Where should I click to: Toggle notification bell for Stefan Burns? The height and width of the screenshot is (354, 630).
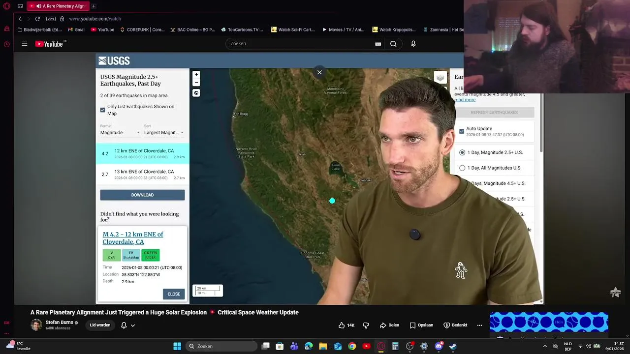(x=124, y=325)
